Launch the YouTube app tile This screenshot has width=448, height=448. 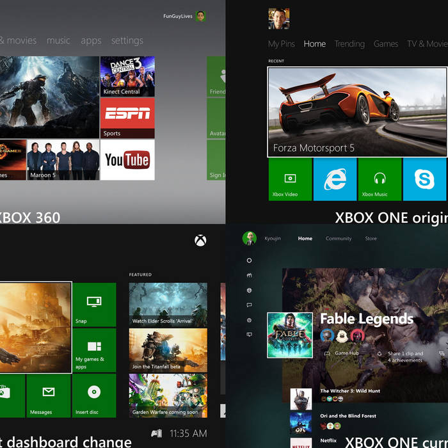pyautogui.click(x=127, y=160)
